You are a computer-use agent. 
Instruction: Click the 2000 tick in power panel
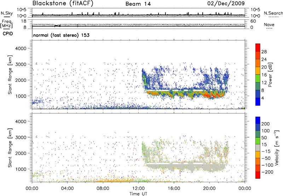21,80
